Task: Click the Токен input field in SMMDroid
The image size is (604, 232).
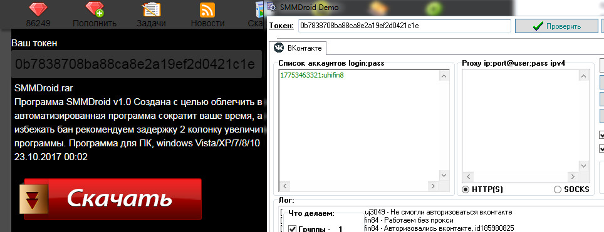Action: [x=404, y=26]
